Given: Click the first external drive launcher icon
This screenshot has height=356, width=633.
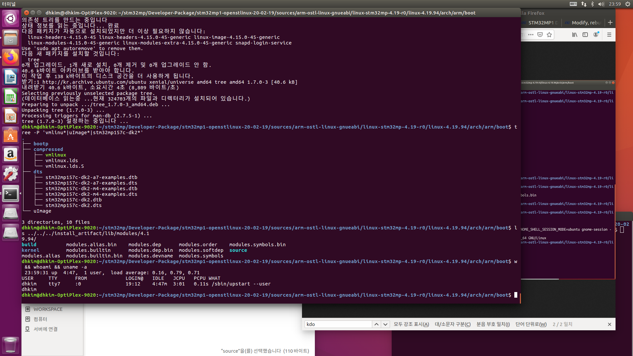Looking at the screenshot, I should 11,213.
